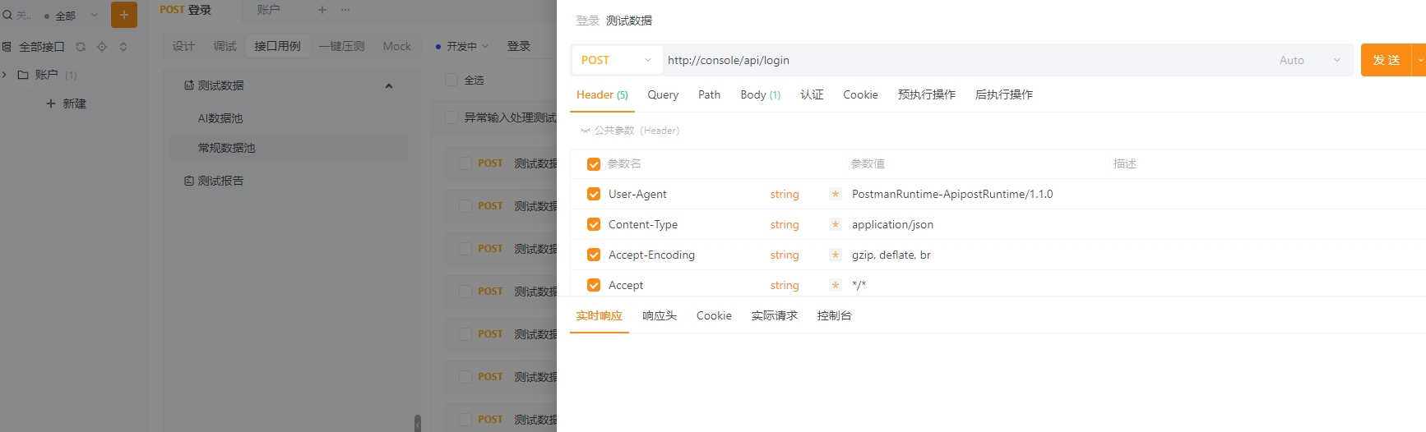
Task: Select the 实时响应 tab
Action: [600, 315]
